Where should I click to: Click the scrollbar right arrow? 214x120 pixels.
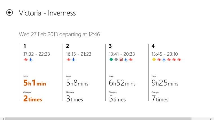point(211,119)
